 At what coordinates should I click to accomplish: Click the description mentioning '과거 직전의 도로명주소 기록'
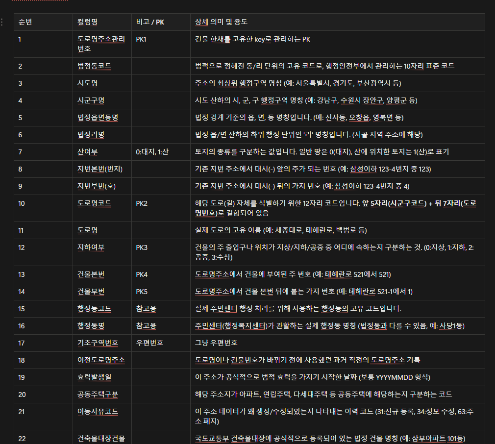coord(338,360)
